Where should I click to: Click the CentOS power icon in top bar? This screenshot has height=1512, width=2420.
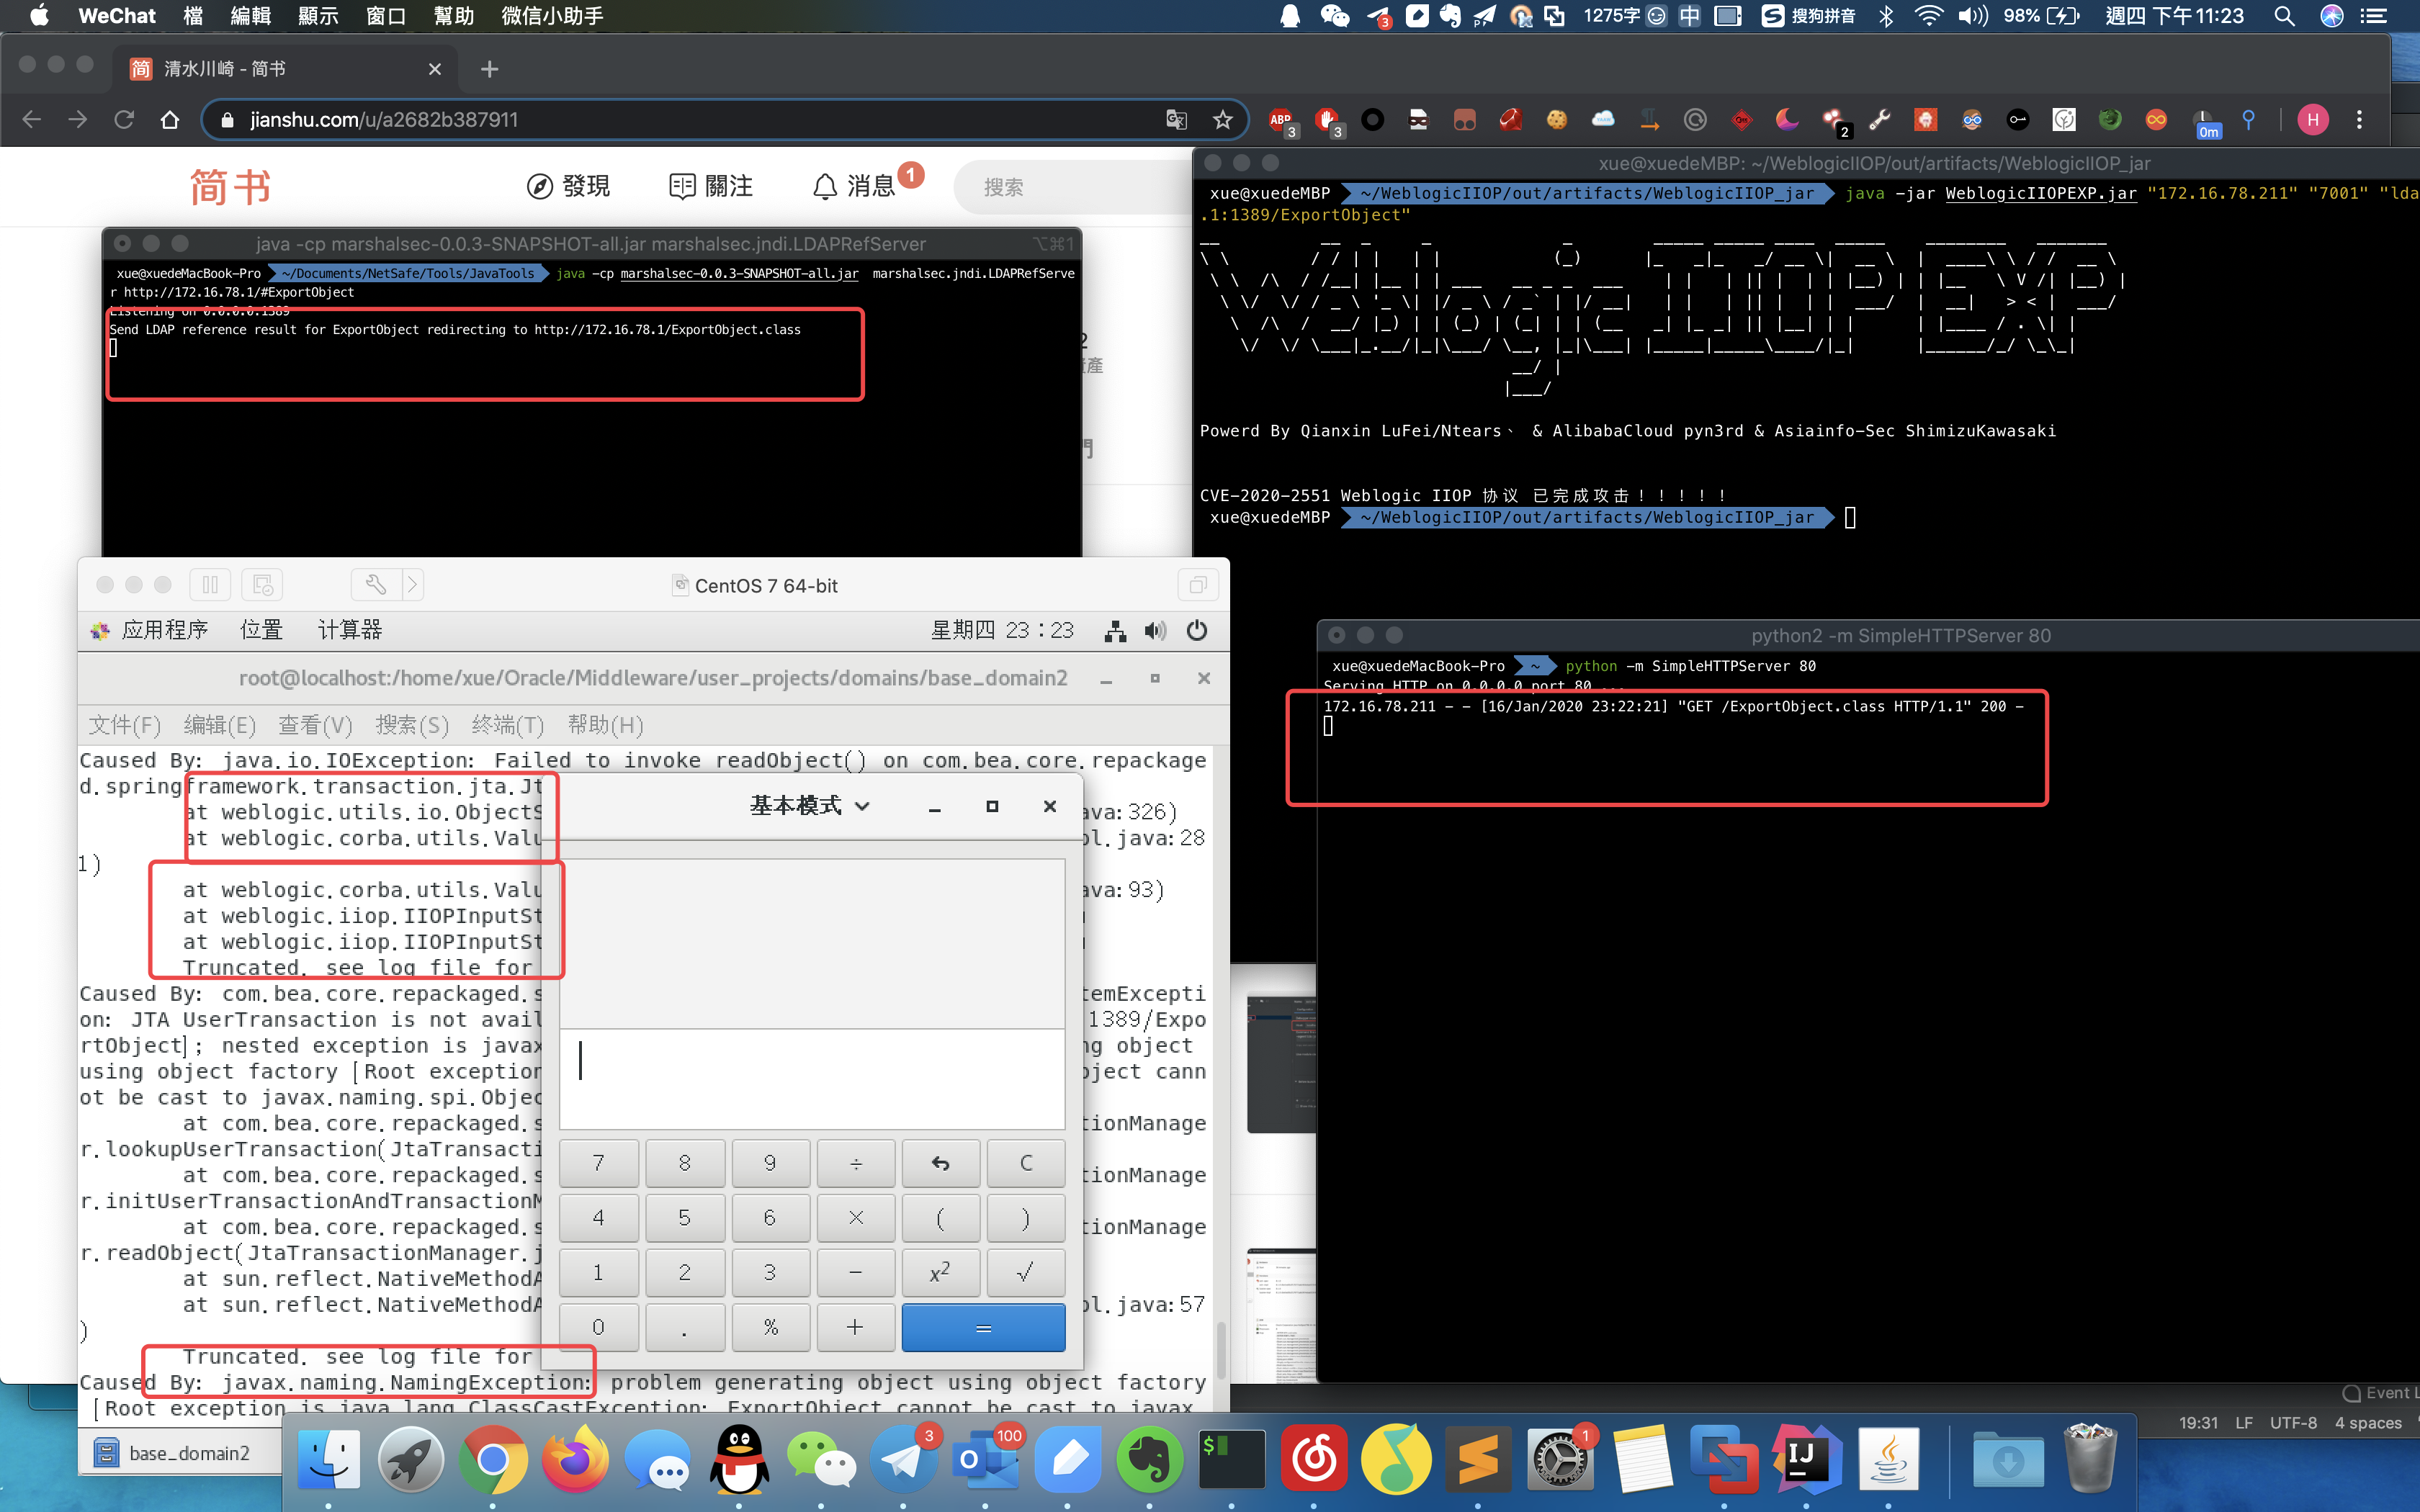(x=1196, y=630)
